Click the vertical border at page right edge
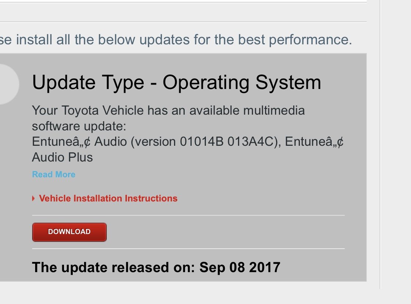The image size is (411, 304). [380, 144]
